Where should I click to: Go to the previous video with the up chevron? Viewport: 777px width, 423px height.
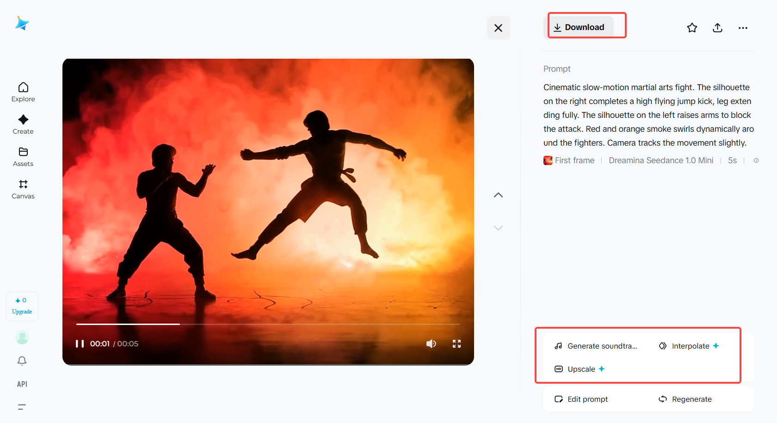498,195
